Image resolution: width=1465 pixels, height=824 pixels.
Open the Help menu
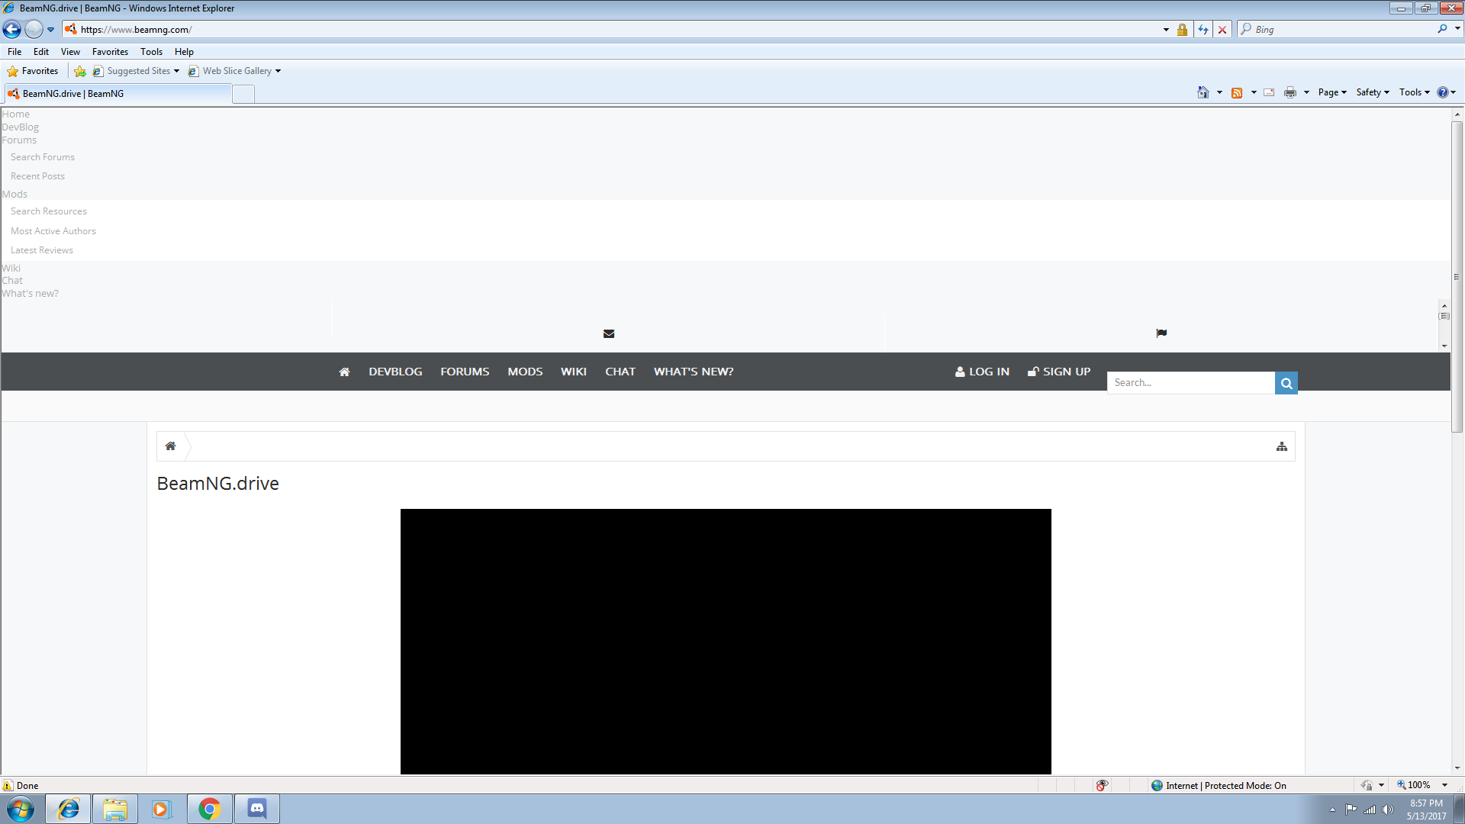(184, 52)
